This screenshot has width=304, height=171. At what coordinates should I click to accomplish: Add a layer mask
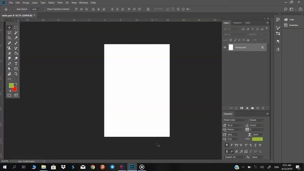(x=242, y=108)
